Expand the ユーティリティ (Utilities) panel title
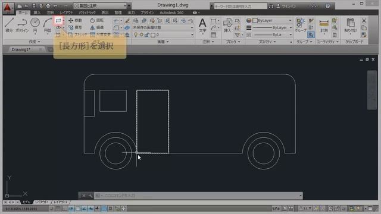The width and height of the screenshot is (381, 214). pos(327,42)
